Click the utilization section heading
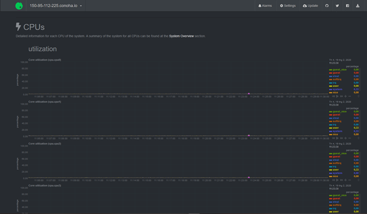Image resolution: width=367 pixels, height=214 pixels. [x=42, y=49]
